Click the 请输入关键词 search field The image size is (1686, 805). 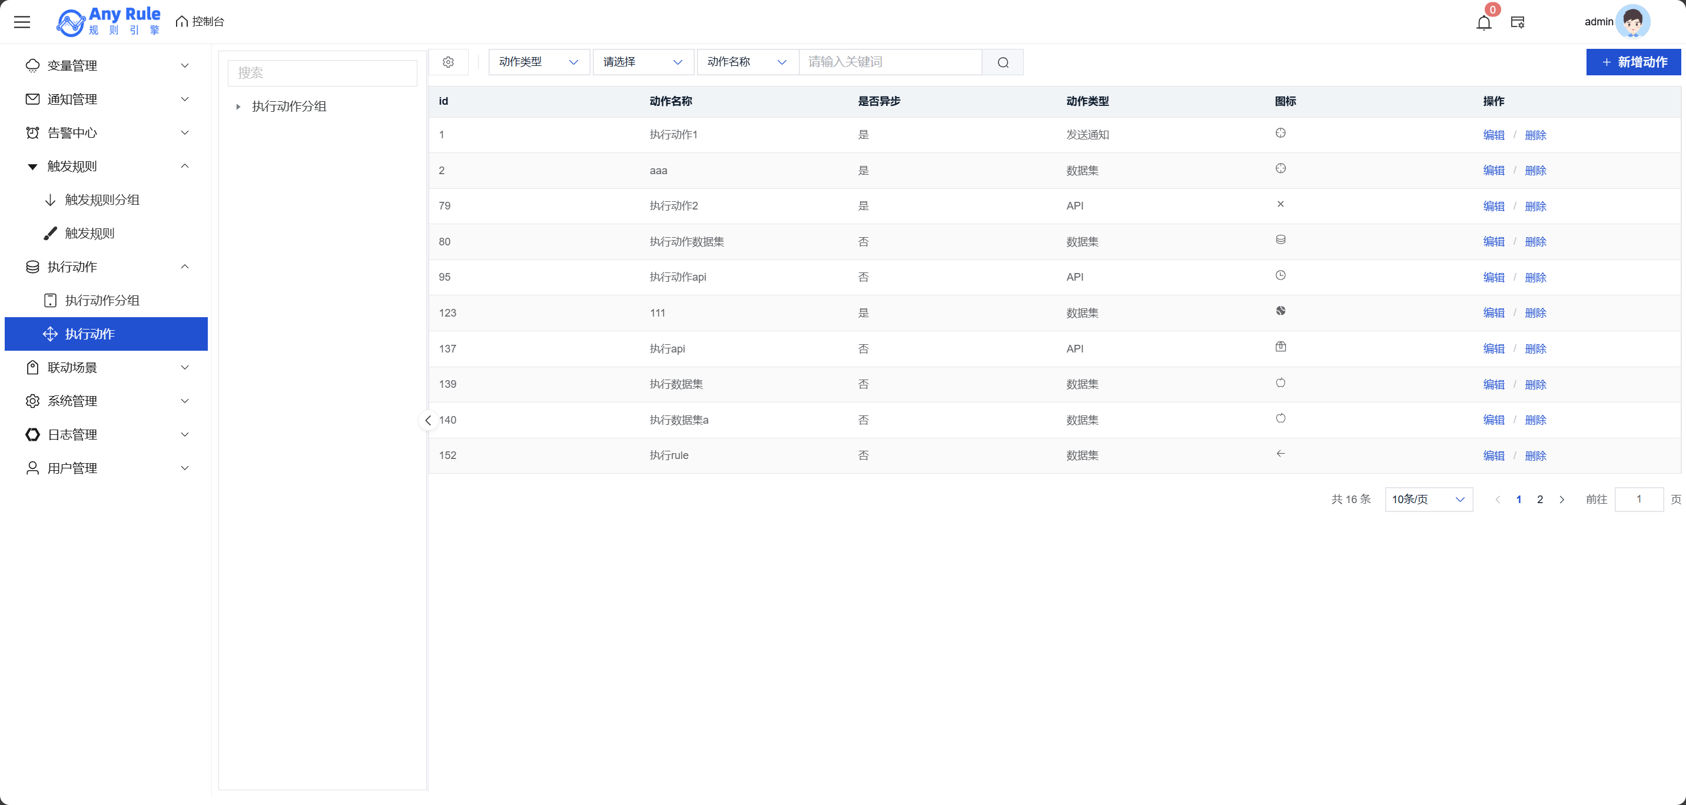[x=890, y=62]
